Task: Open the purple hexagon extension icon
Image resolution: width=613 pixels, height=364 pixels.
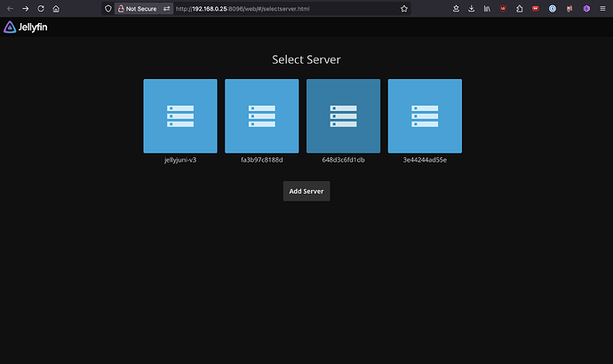Action: pos(586,9)
